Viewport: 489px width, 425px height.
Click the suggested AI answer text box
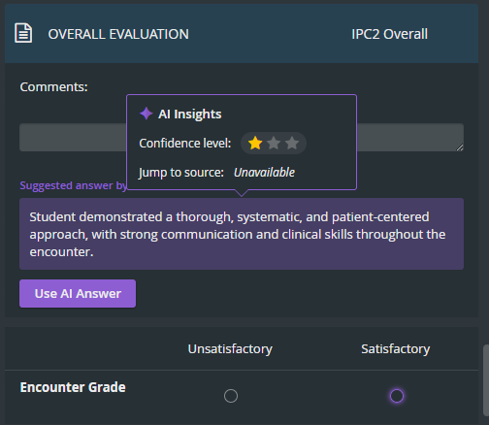[x=242, y=234]
